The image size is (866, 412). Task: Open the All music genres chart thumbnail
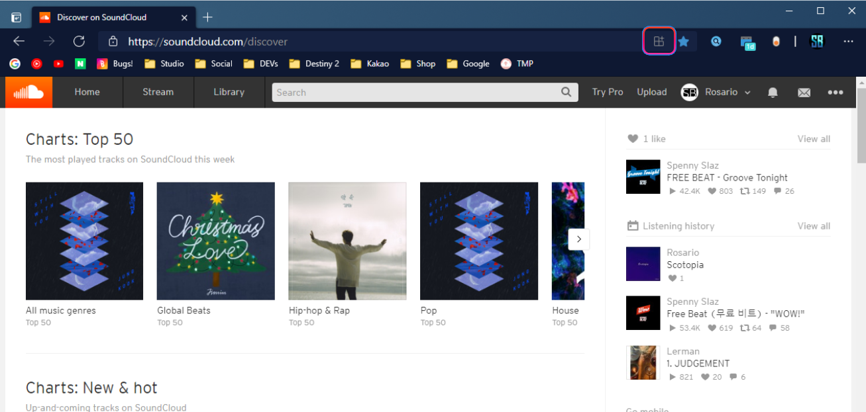84,241
